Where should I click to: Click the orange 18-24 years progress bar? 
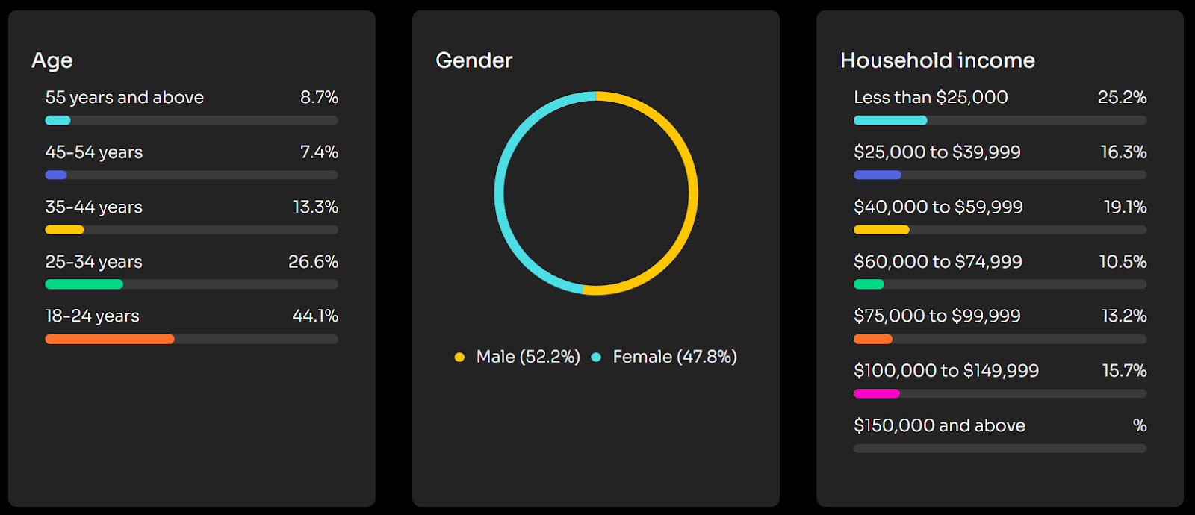click(x=110, y=339)
